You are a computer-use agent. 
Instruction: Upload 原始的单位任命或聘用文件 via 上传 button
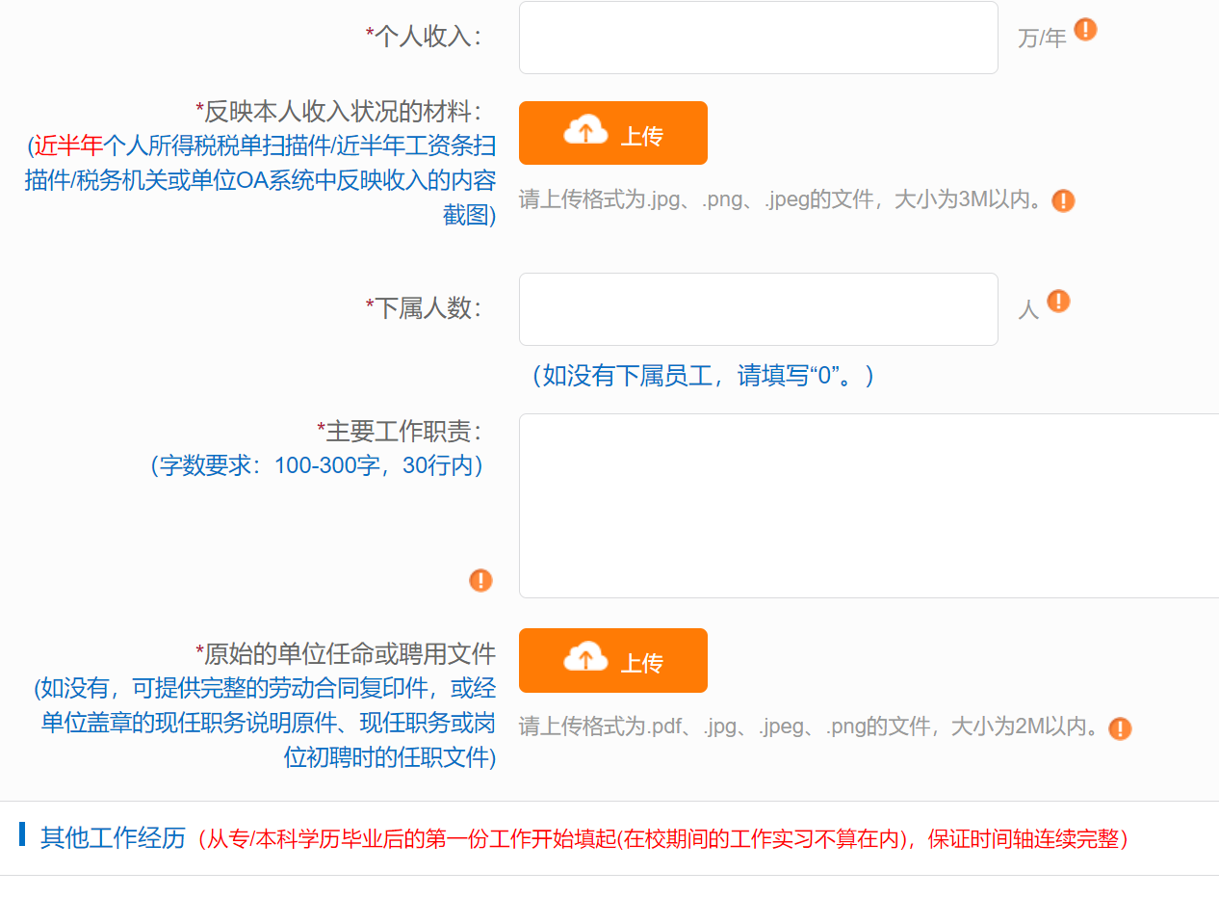coord(613,661)
